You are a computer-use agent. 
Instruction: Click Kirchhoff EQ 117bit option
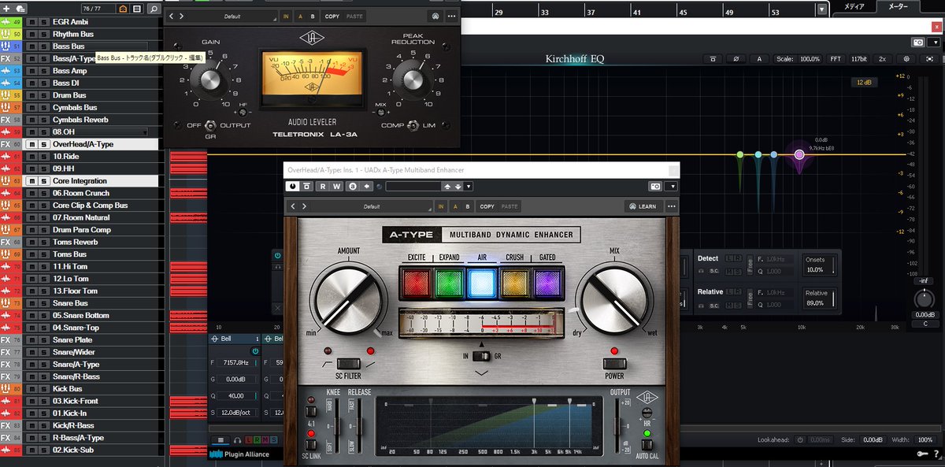859,59
